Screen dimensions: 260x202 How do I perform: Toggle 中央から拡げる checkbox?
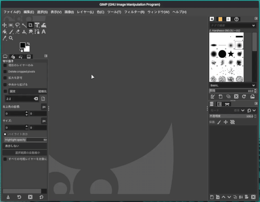[5, 85]
